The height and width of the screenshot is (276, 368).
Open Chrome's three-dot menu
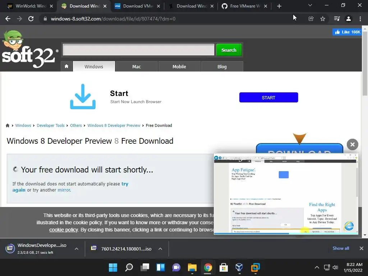[x=360, y=19]
